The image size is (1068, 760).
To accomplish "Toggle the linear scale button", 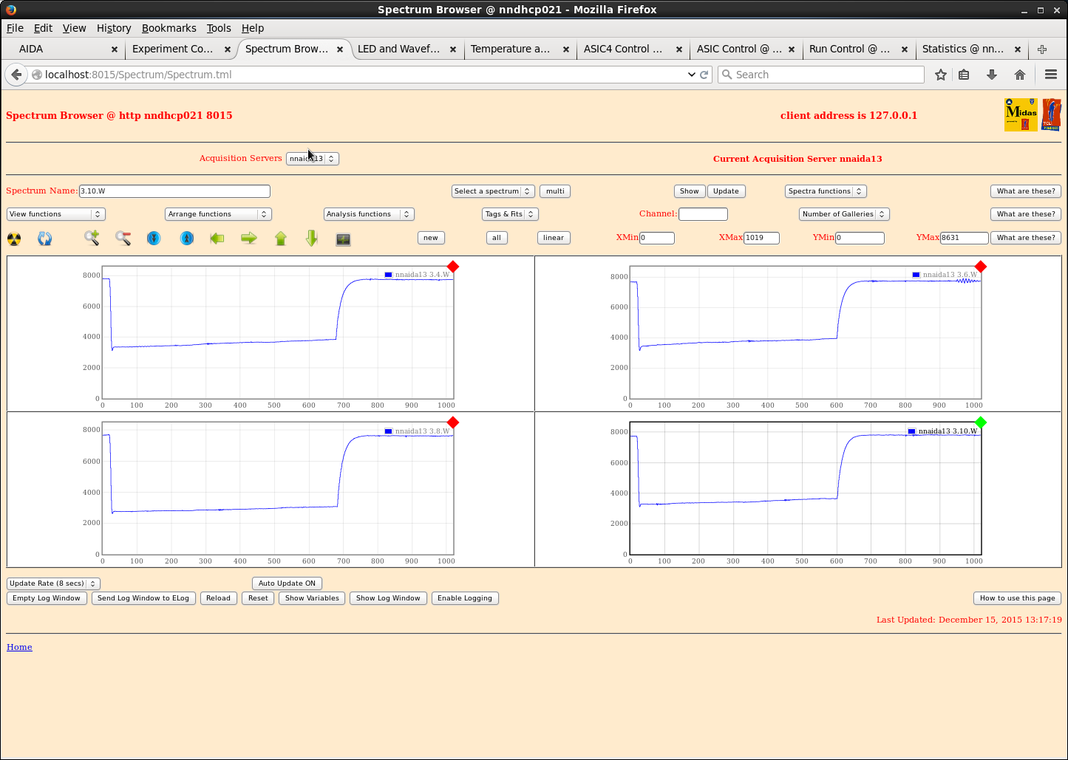I will (553, 238).
